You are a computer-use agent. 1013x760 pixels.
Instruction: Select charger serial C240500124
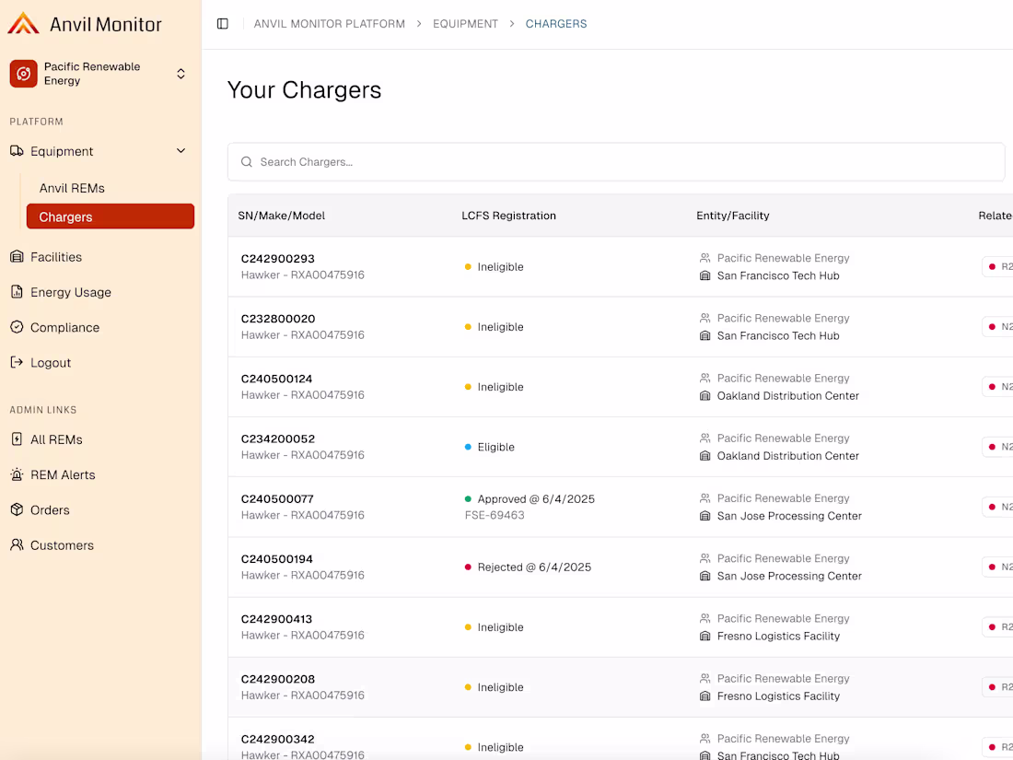pyautogui.click(x=276, y=379)
